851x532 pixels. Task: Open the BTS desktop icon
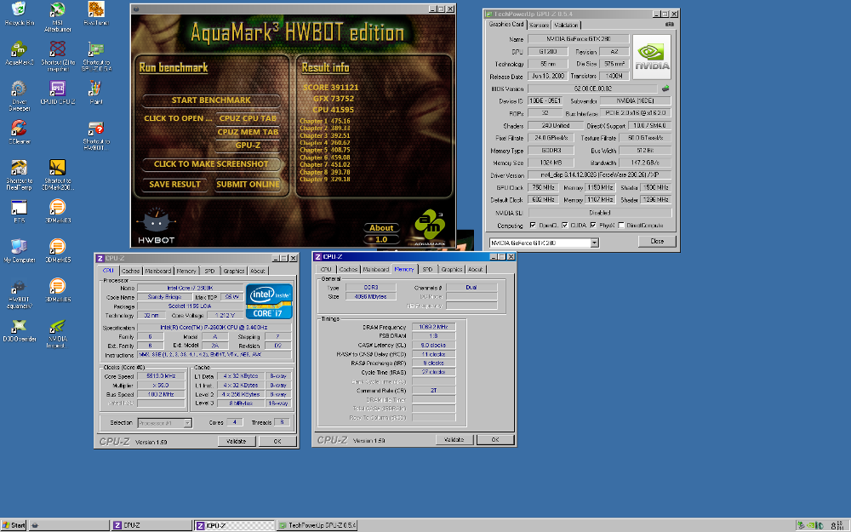click(19, 211)
